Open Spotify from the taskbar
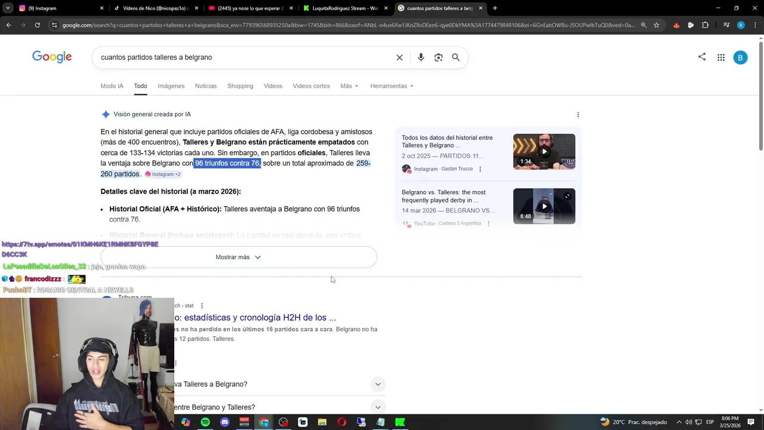This screenshot has height=430, width=764. tap(205, 422)
